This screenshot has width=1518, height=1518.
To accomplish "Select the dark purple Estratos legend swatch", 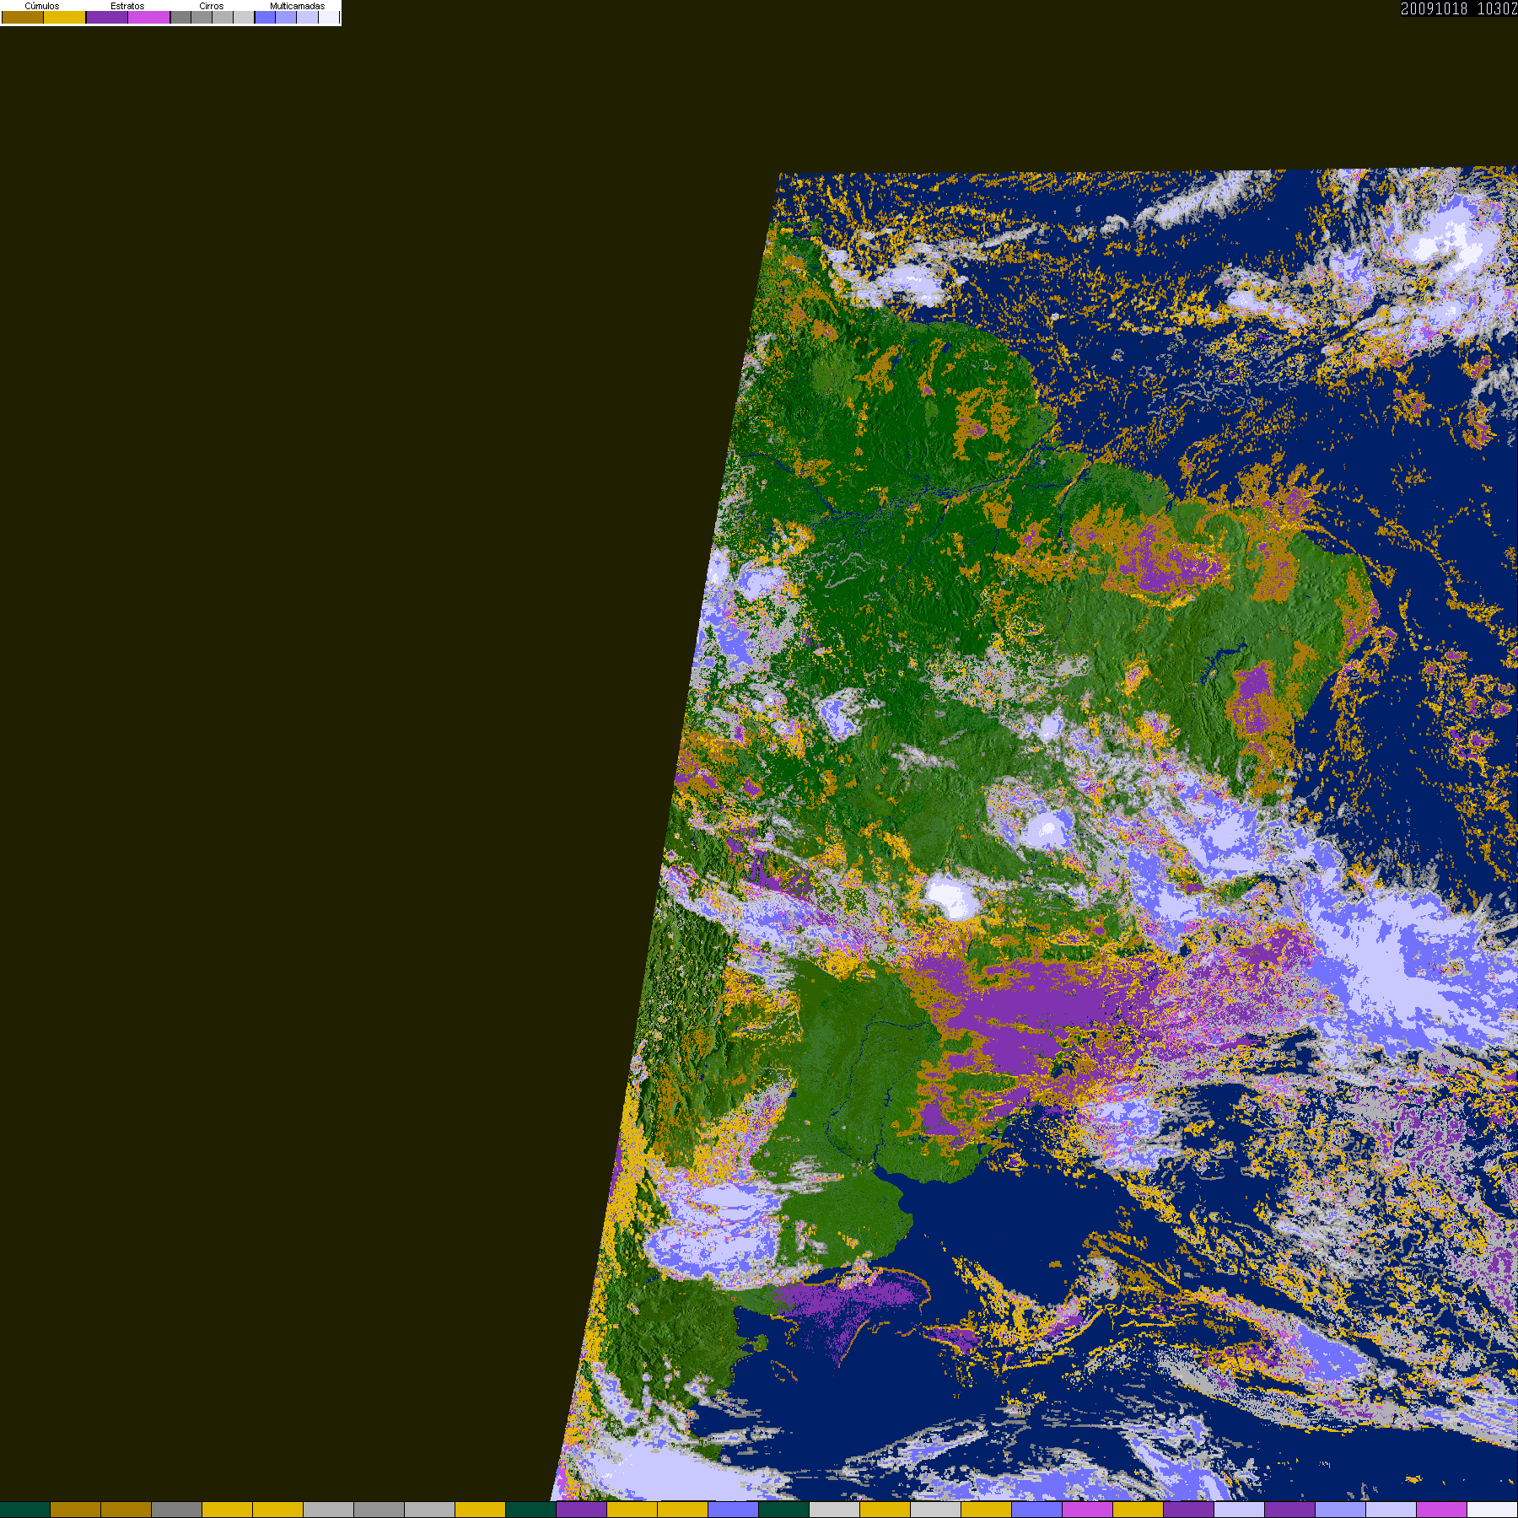I will pyautogui.click(x=107, y=17).
